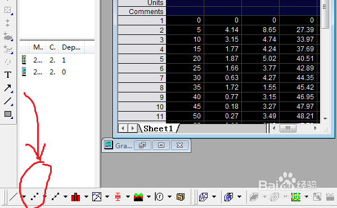The image size is (337, 208).
Task: Select the Rectangle drawing tool
Action: (x=8, y=114)
